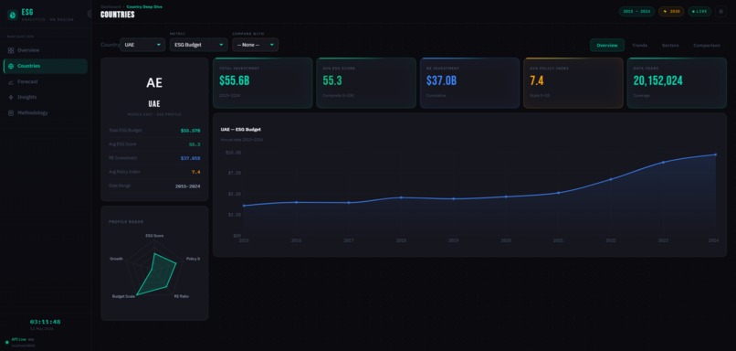Screen dimensions: 736x351
Task: Click the UAE — ESG Budget chart title
Action: click(241, 129)
